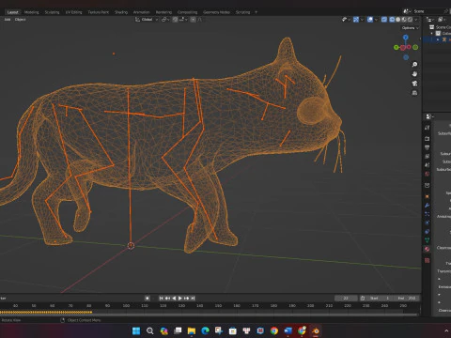Open the Object properties tab (orange square)
This screenshot has width=451, height=338.
coord(428,196)
